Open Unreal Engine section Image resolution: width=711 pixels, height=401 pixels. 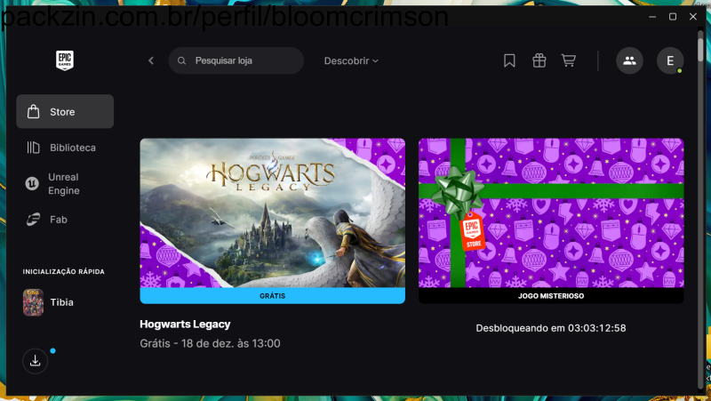click(65, 184)
